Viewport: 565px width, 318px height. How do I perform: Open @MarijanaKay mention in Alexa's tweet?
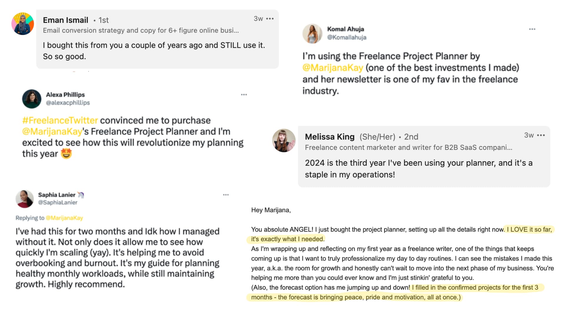point(52,132)
